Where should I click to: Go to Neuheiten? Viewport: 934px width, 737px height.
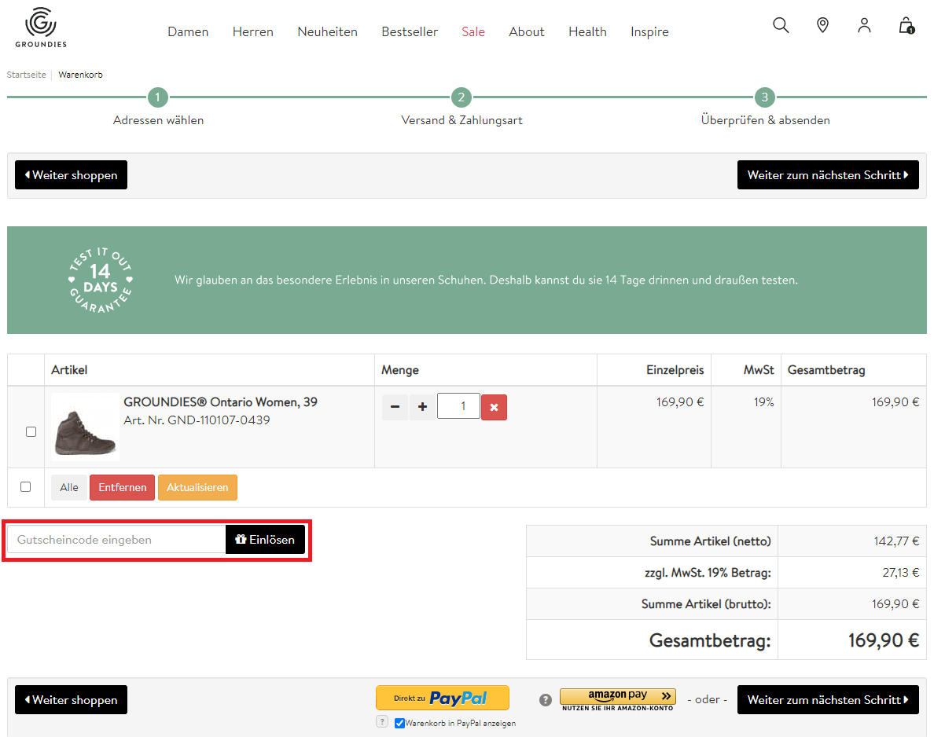[328, 31]
